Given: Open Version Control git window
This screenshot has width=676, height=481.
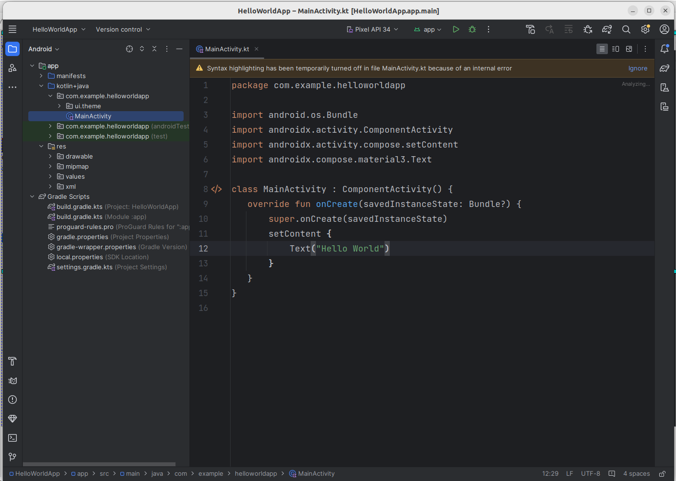Looking at the screenshot, I should pyautogui.click(x=12, y=457).
